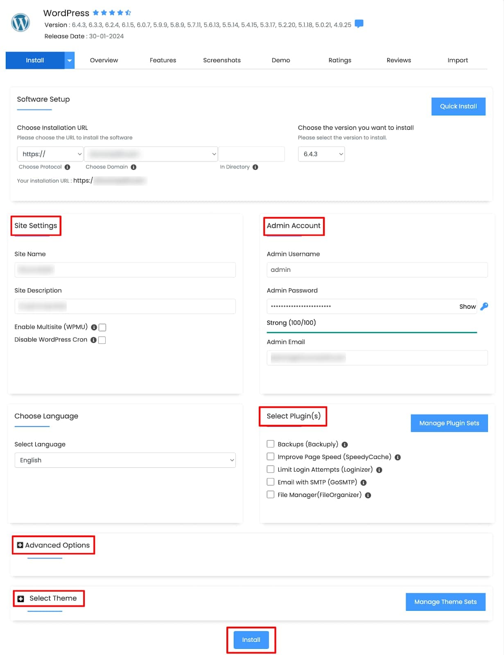The width and height of the screenshot is (504, 655).
Task: Select the Email with SMTP (GoSMTP) plugin
Action: (x=270, y=482)
